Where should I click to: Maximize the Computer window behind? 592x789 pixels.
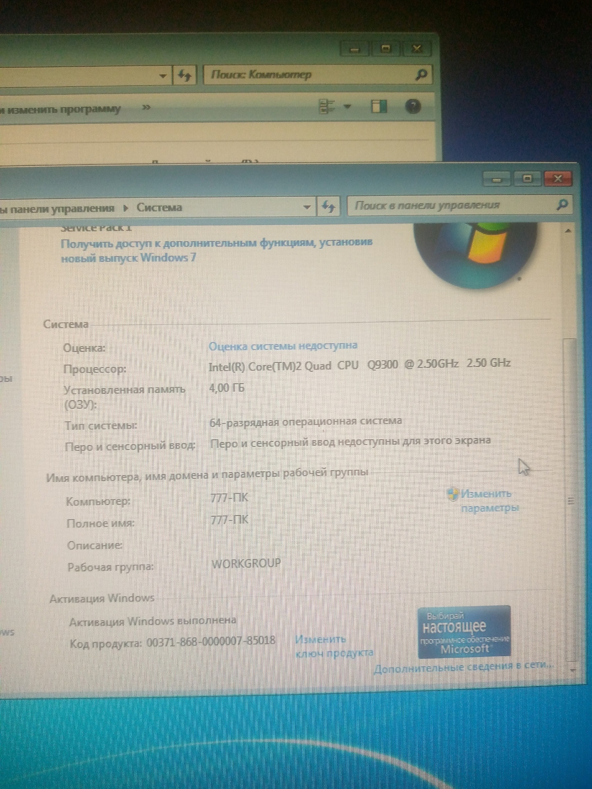386,49
